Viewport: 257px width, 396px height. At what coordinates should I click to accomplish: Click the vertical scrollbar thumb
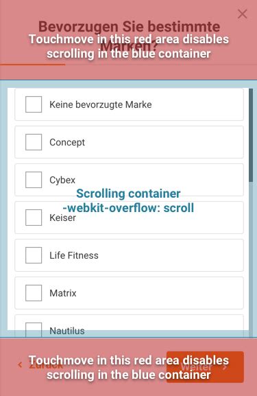coord(251,135)
